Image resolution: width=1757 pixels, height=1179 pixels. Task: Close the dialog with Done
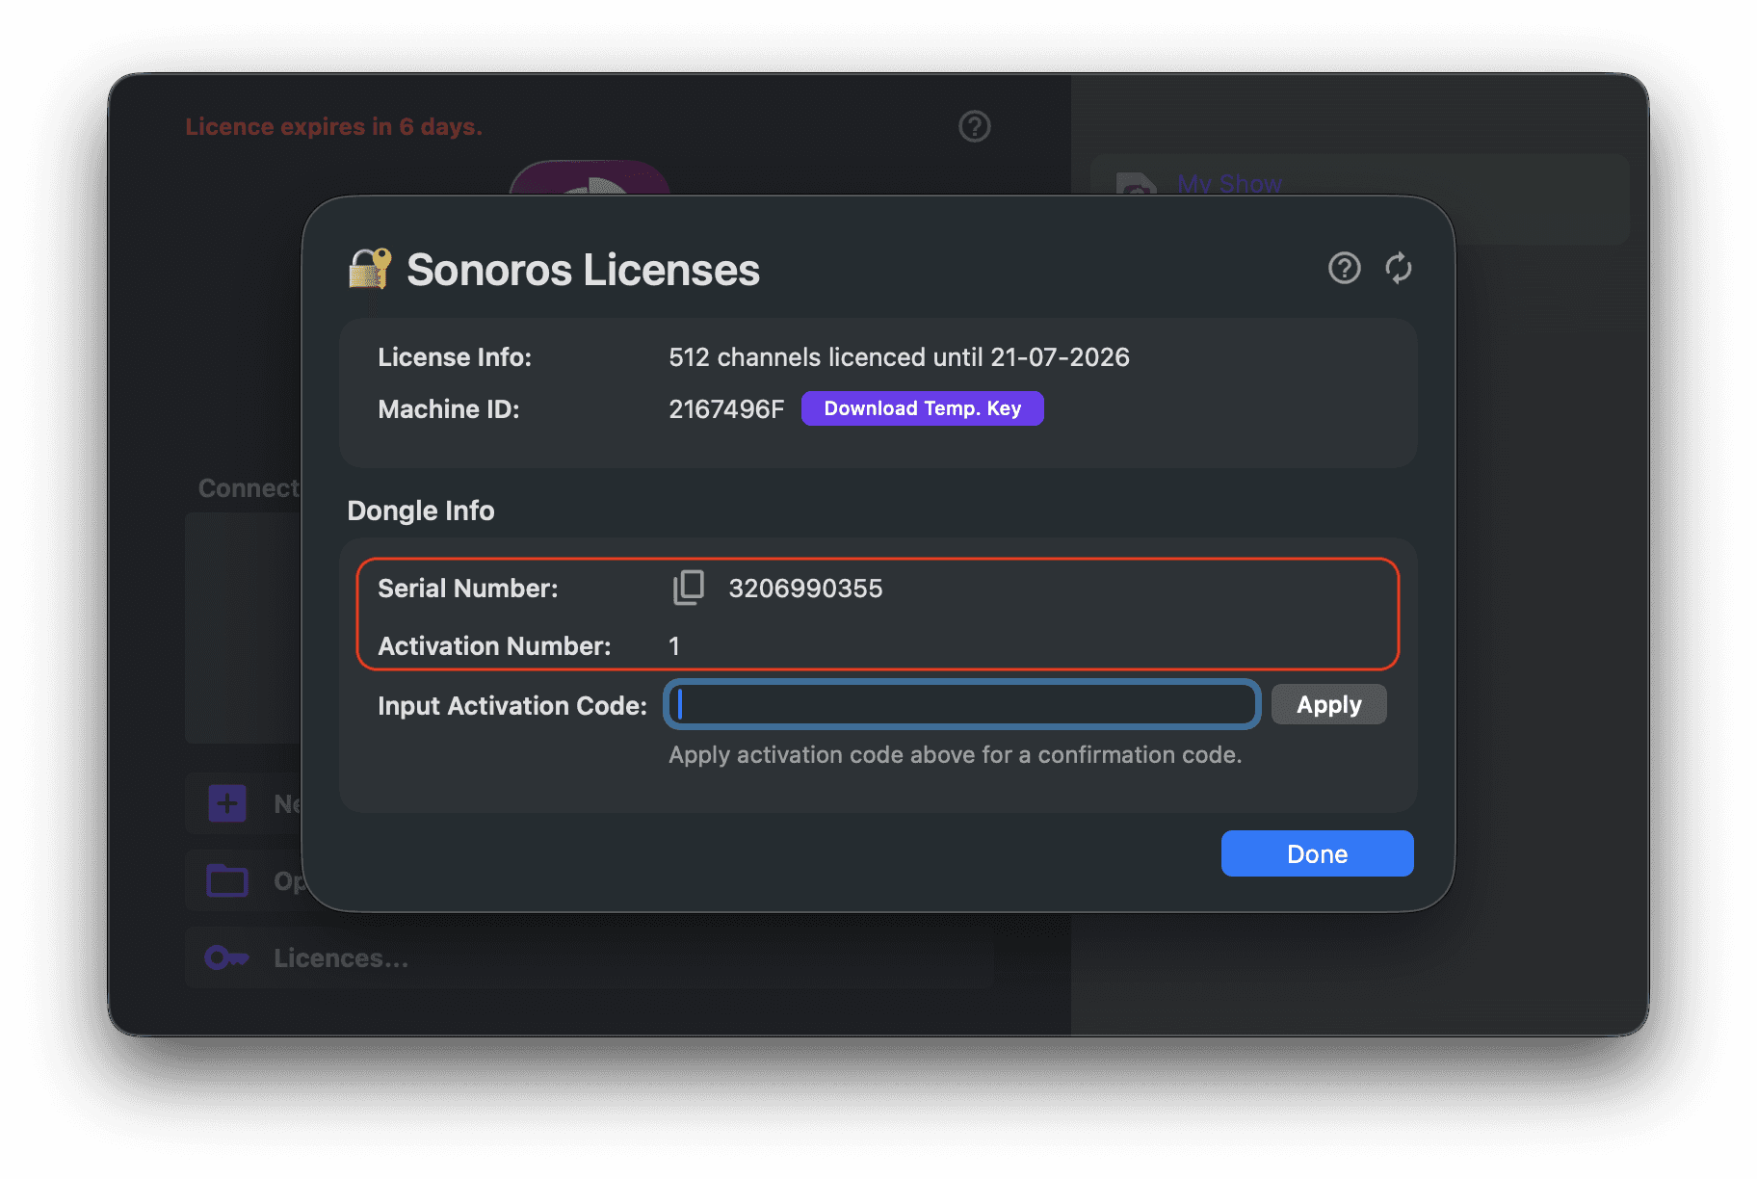pos(1317,853)
